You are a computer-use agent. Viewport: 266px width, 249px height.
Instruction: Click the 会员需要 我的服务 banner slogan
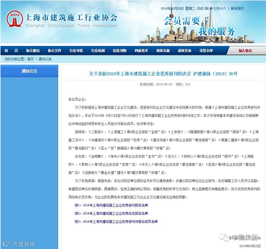click(x=199, y=26)
